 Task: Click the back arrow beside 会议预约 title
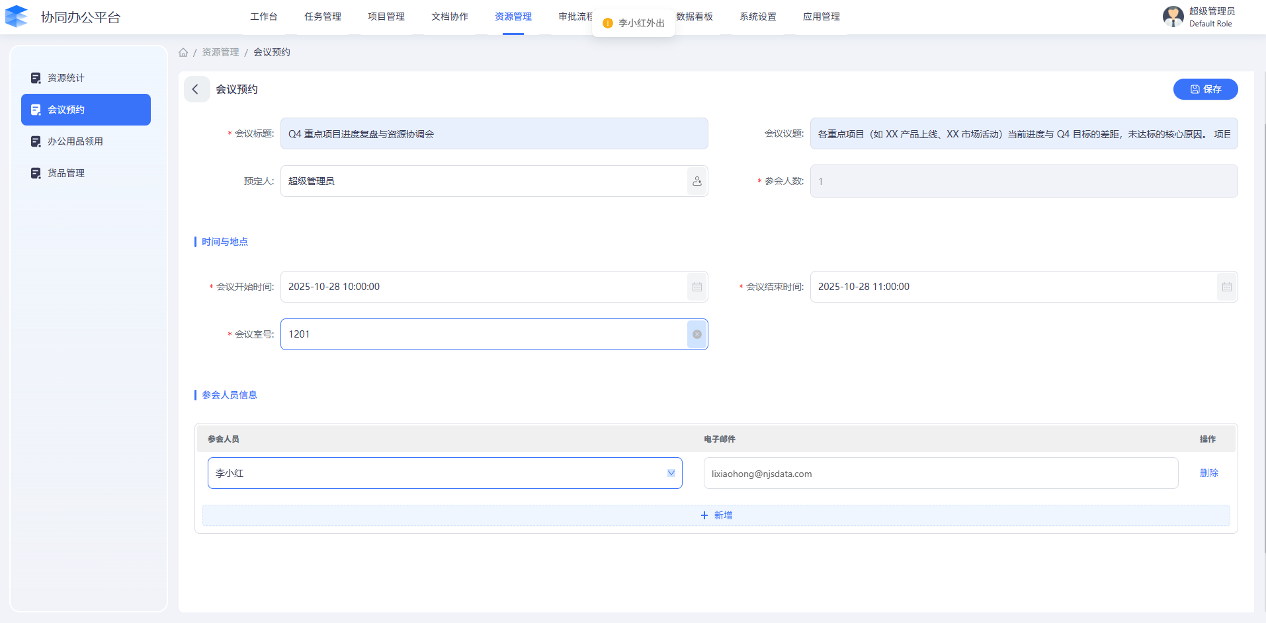196,89
